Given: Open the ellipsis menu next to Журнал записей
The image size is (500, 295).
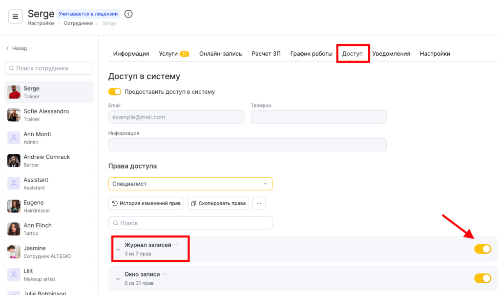Looking at the screenshot, I should [176, 245].
